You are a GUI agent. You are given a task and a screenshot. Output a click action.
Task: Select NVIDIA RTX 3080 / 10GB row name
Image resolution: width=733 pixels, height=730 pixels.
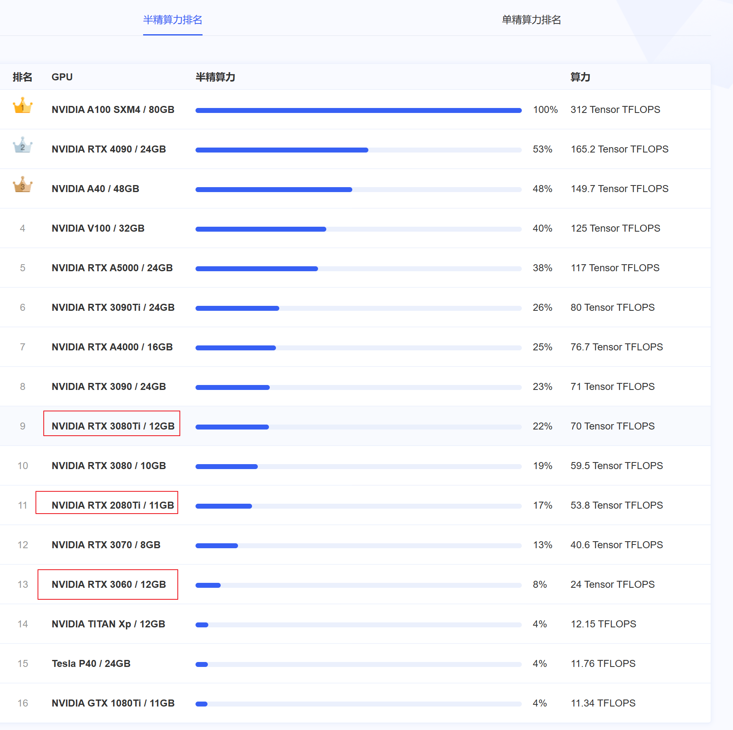click(x=109, y=466)
